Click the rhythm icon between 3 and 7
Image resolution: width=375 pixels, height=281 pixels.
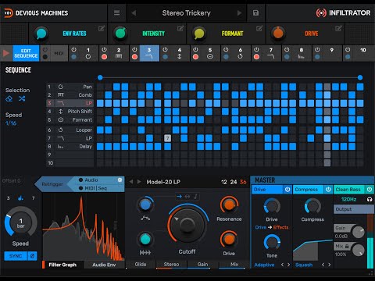click(20, 198)
